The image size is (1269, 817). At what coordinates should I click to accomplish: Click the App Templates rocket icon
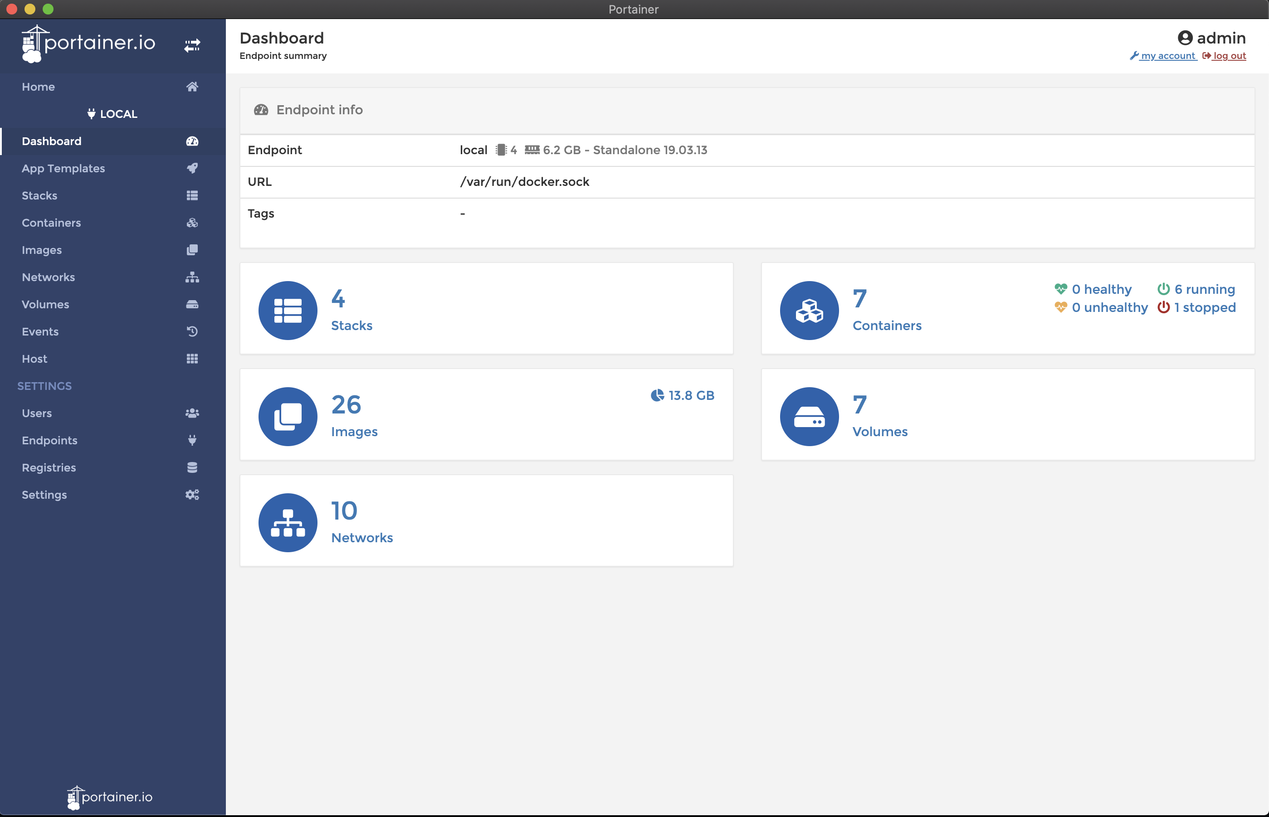(192, 168)
